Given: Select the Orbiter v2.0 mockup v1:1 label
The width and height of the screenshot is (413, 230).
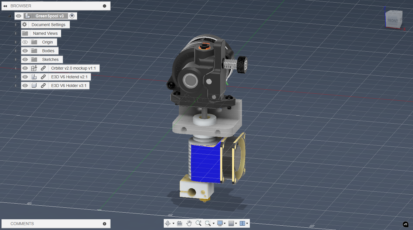Looking at the screenshot, I should coord(74,68).
